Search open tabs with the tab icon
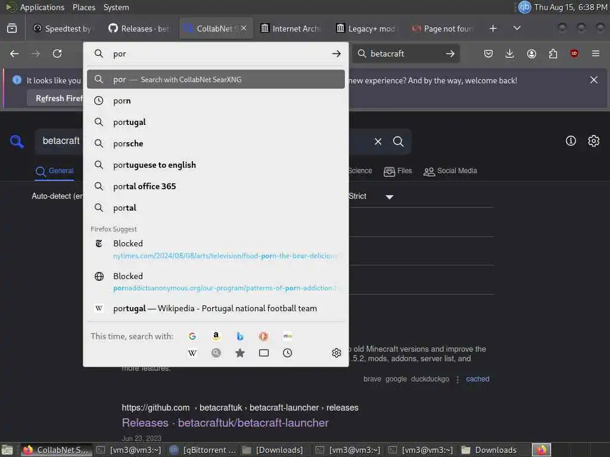610x457 pixels. [264, 353]
